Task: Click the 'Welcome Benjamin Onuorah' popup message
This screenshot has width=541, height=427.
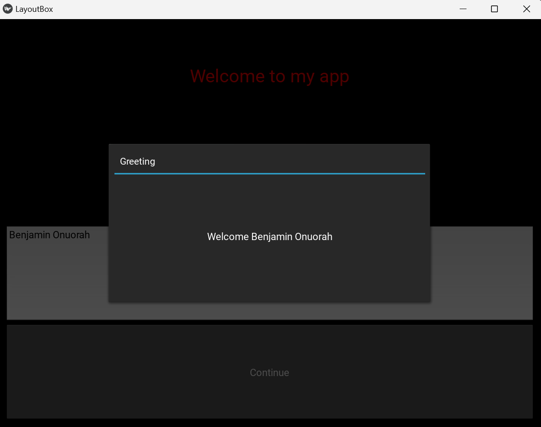Action: (269, 237)
